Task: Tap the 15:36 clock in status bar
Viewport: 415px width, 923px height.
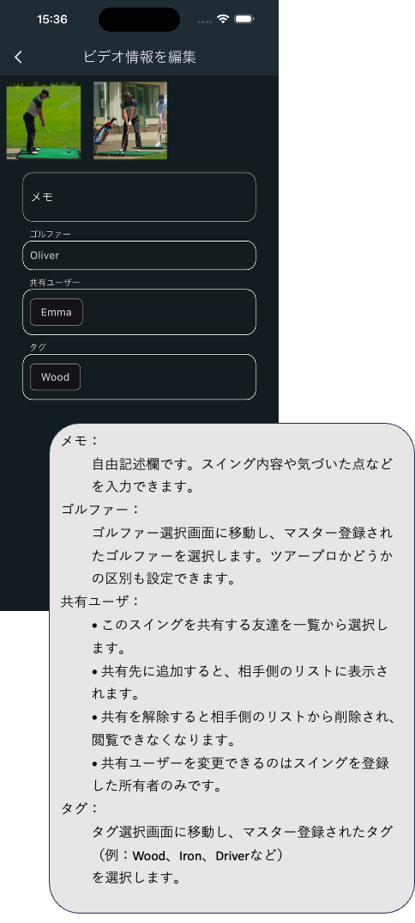Action: [51, 20]
